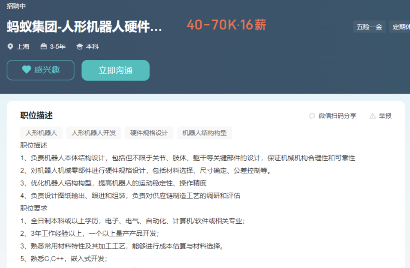Click the 举报 warning triangle icon
The image size is (410, 268).
click(372, 116)
